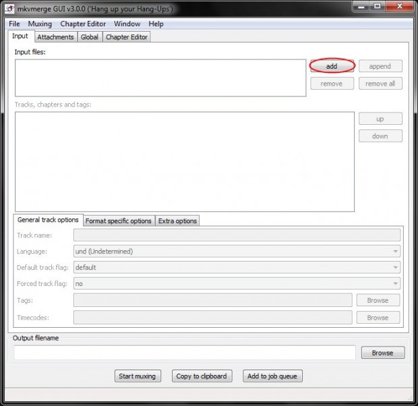Screen dimensions: 418x406
Task: Minimize the mkvmerge GUI window
Action: click(x=361, y=6)
